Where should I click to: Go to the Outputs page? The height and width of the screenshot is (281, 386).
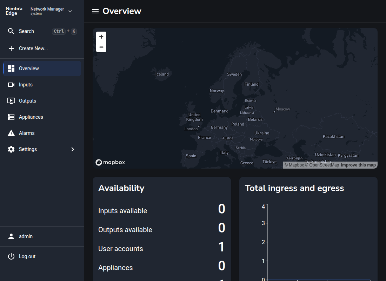point(42,101)
